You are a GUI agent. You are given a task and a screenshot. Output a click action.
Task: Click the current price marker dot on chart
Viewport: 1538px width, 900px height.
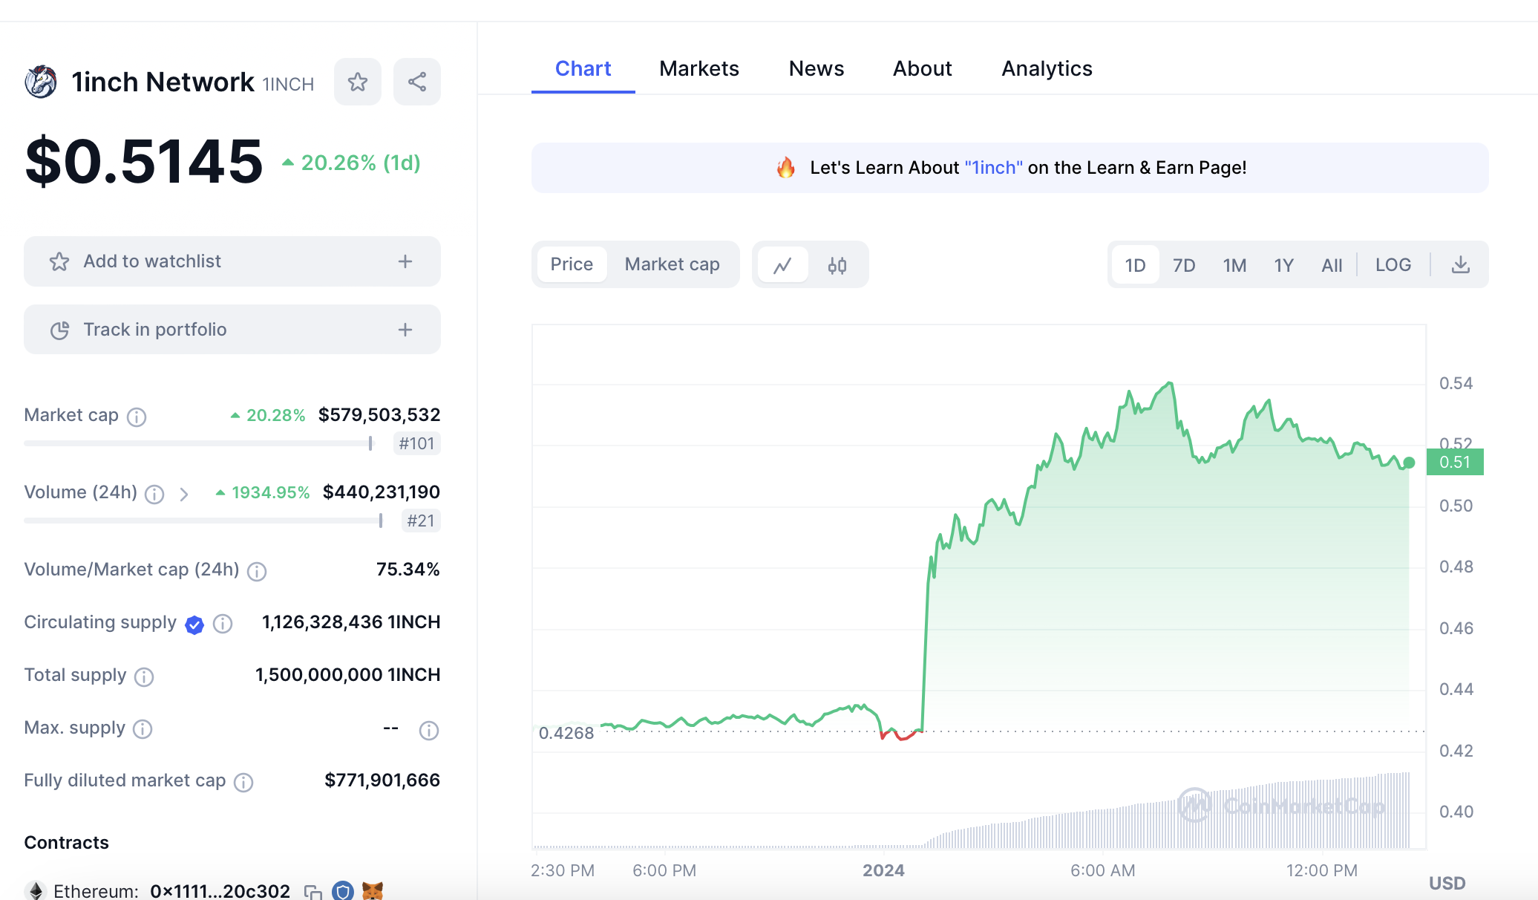click(x=1409, y=463)
